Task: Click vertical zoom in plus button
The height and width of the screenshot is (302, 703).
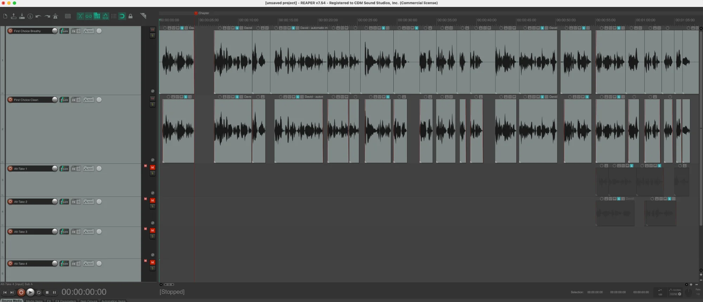Action: (701, 275)
